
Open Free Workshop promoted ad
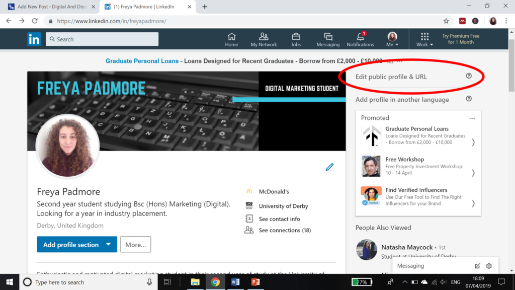click(x=405, y=160)
